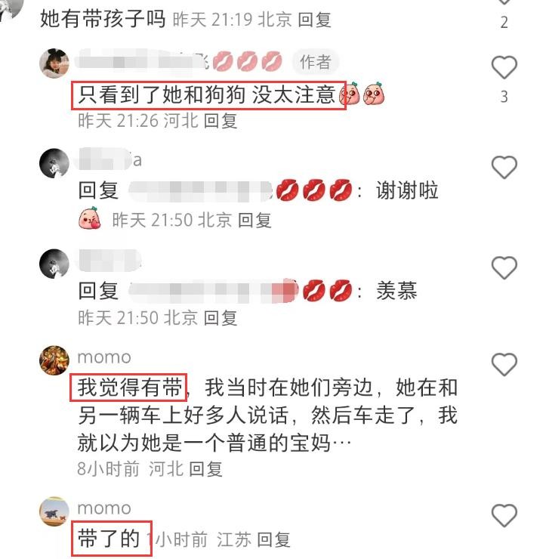The width and height of the screenshot is (546, 559).
Task: Reply to momo's 江苏 comment
Action: click(273, 539)
